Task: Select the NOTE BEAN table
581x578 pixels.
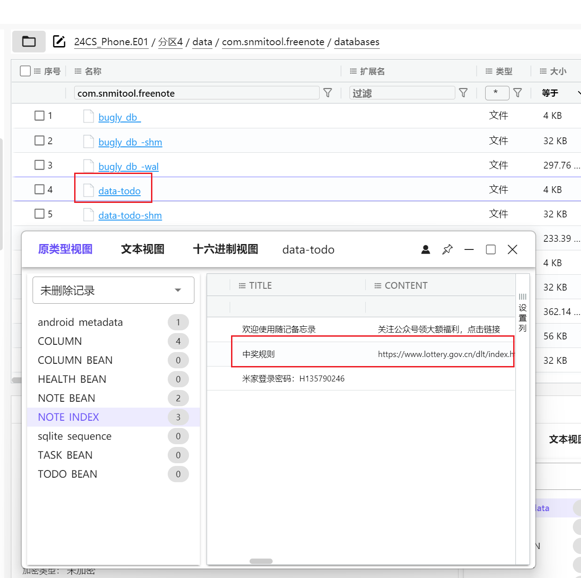Action: pos(66,398)
